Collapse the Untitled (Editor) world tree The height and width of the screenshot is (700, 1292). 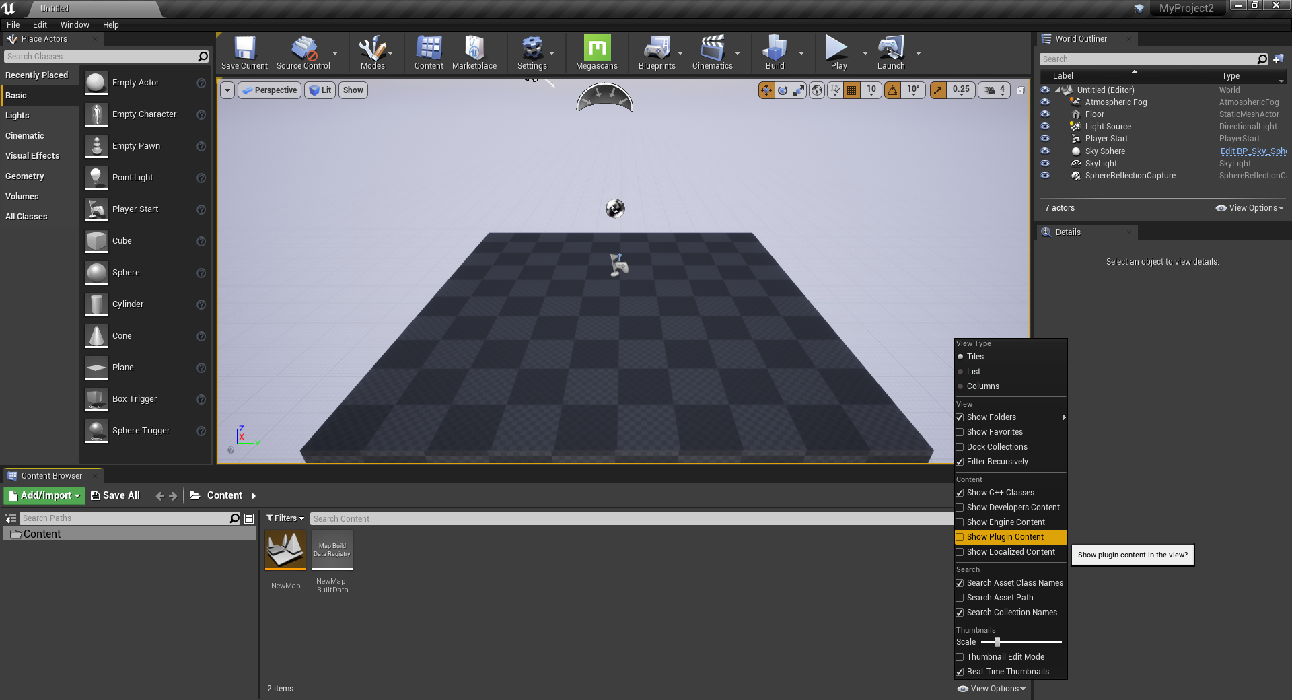click(x=1058, y=90)
